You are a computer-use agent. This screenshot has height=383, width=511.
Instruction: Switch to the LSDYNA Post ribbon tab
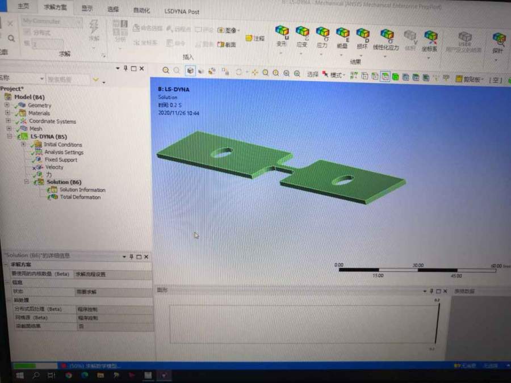pyautogui.click(x=182, y=11)
